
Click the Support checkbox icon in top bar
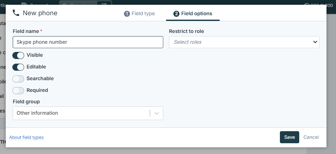click(24, 4)
